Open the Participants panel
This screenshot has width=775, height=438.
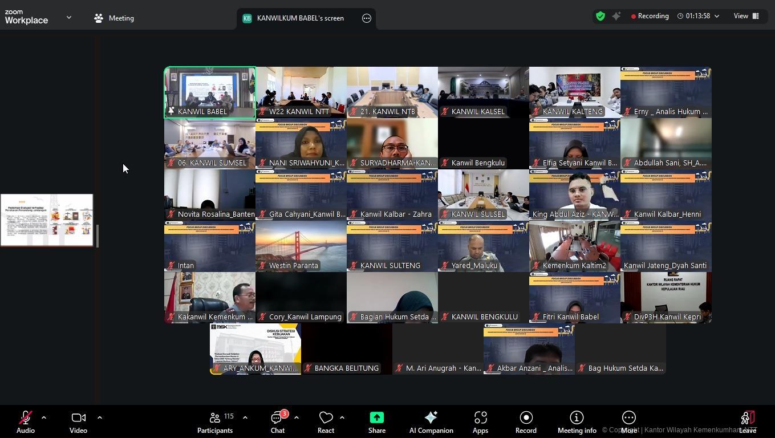215,423
